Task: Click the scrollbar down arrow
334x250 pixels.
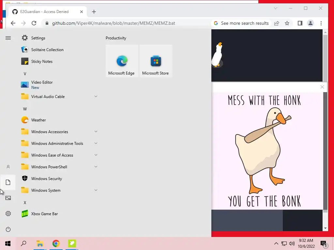Action: click(325, 228)
